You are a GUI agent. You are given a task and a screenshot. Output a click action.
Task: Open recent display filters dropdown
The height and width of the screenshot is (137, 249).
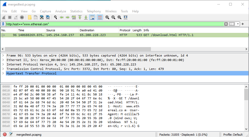(238, 24)
